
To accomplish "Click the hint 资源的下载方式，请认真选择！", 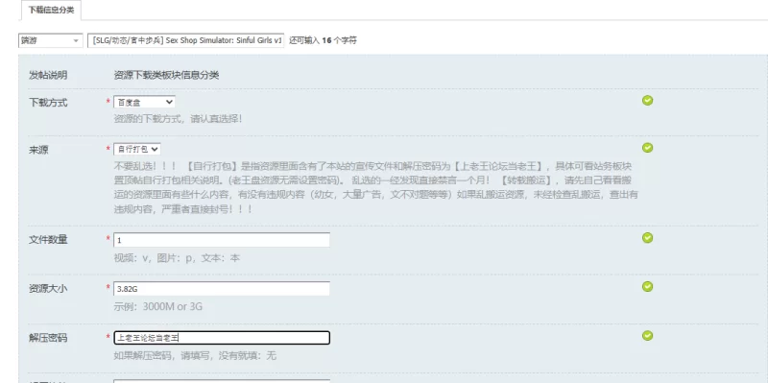I will (x=178, y=119).
